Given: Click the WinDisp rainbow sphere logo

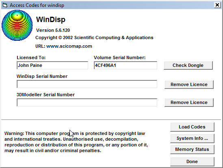Looking at the screenshot, I should [17, 25].
